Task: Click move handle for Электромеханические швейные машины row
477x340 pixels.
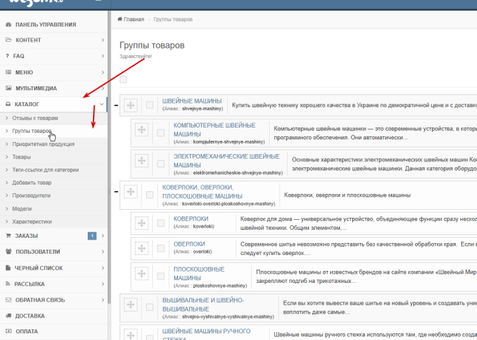Action: click(x=142, y=160)
